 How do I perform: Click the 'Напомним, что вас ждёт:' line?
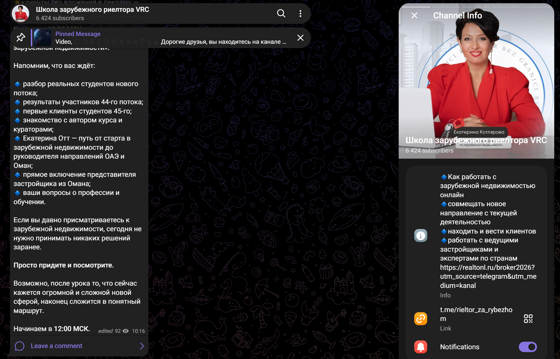(x=54, y=66)
